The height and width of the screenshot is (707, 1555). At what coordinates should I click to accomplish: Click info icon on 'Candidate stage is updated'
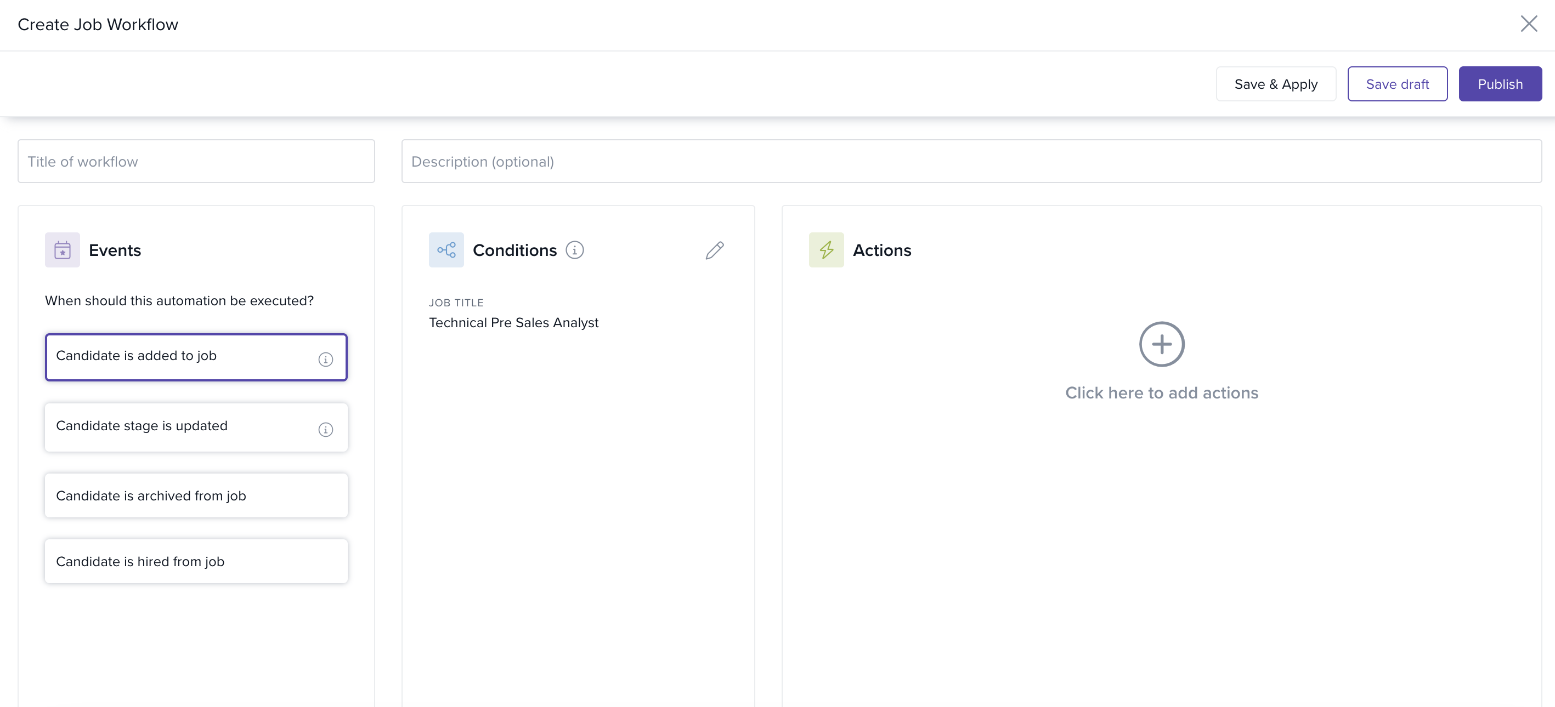(325, 430)
